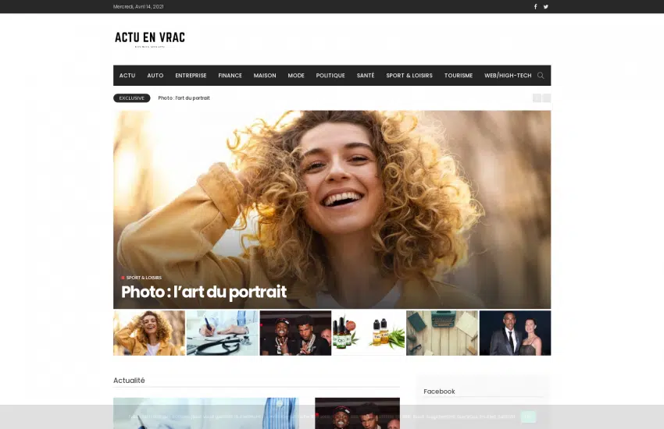The width and height of the screenshot is (664, 429).
Task: Open the POLITIQUE menu entry
Action: coord(330,76)
